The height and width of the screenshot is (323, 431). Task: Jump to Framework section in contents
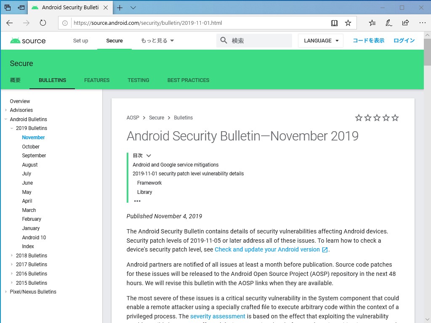click(x=149, y=183)
